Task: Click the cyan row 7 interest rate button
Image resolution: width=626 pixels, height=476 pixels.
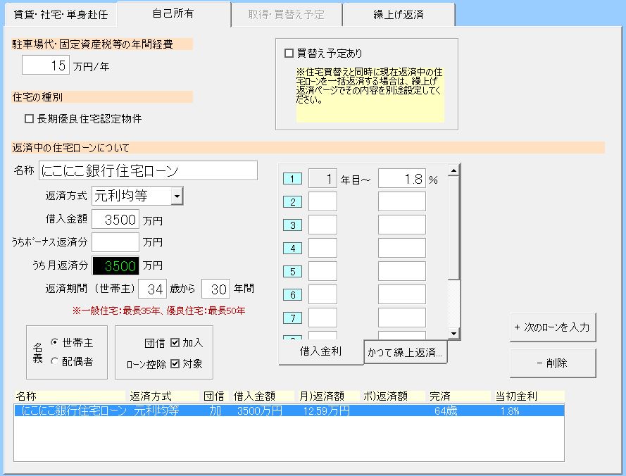Action: 292,318
